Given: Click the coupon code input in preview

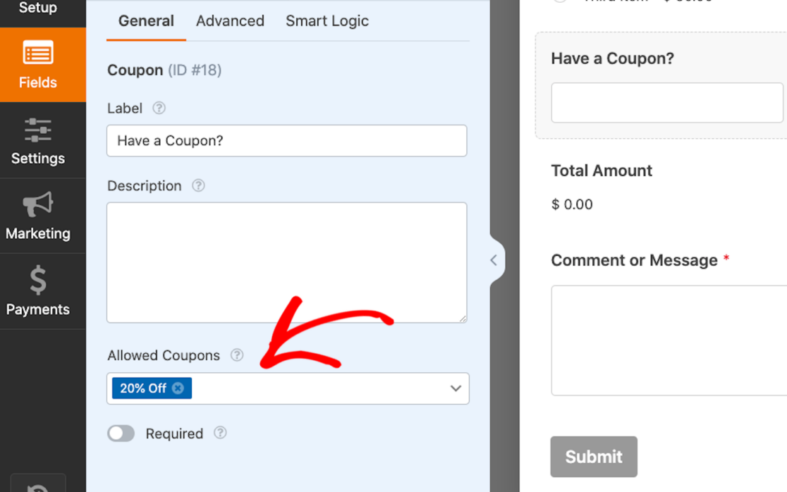Looking at the screenshot, I should click(666, 103).
